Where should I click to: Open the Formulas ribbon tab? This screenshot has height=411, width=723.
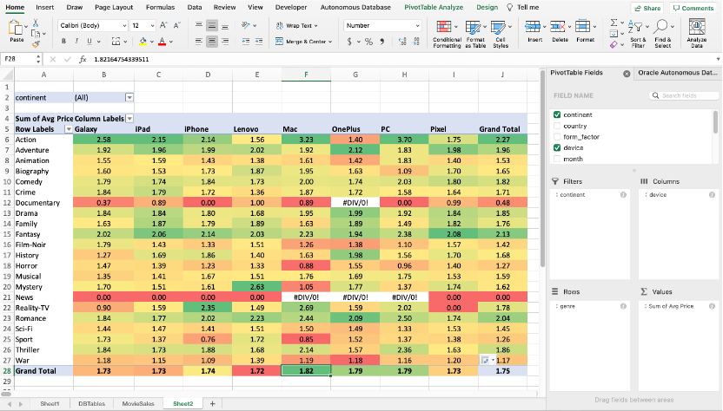tap(160, 7)
